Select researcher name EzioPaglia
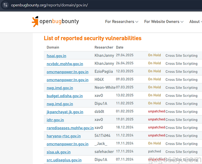202x164 pixels. point(104,72)
